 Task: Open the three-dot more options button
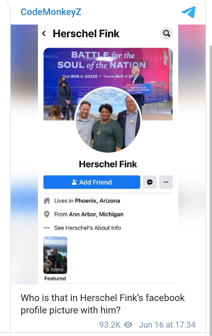coord(166,182)
